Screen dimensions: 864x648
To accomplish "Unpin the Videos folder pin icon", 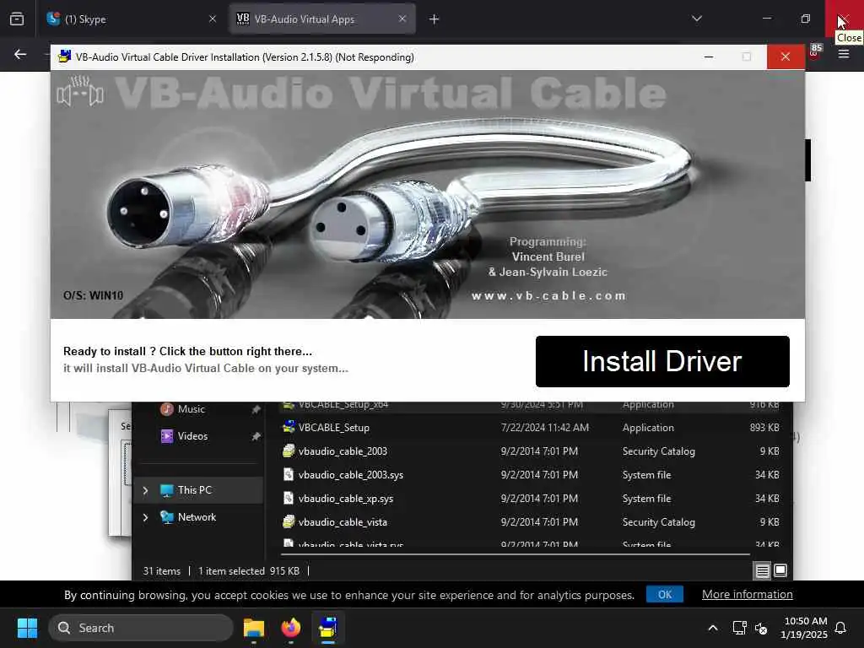I will (x=256, y=436).
